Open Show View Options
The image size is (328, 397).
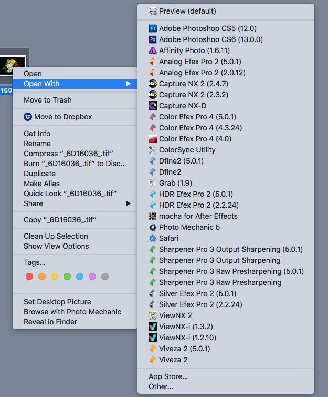[75, 246]
